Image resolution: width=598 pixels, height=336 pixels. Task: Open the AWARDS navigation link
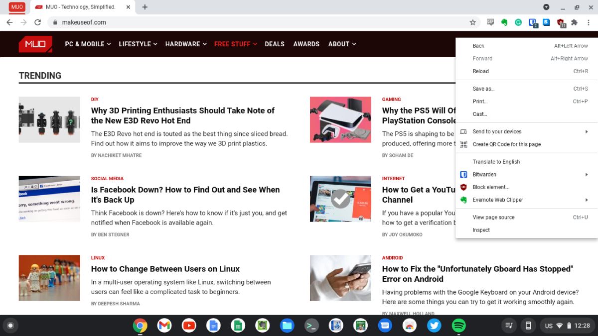(306, 44)
